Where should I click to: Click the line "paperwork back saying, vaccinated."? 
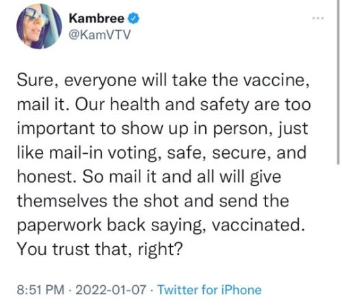pyautogui.click(x=161, y=226)
